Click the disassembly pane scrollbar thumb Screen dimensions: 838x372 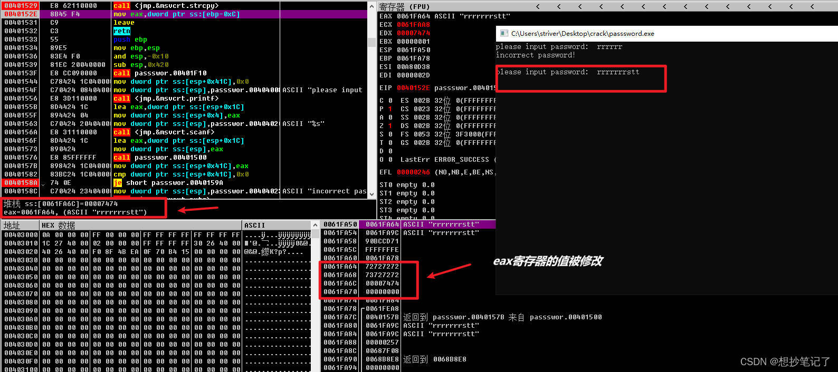coord(372,42)
